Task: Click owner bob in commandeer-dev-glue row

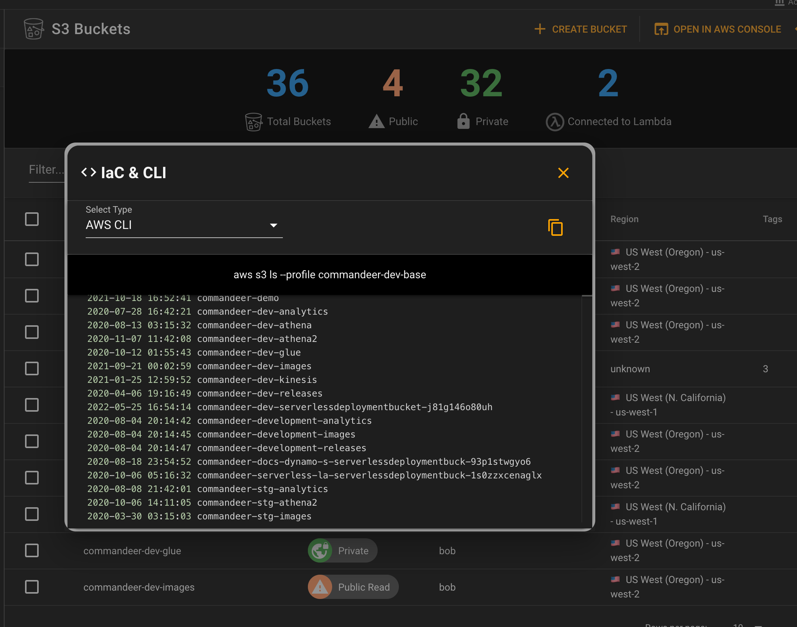Action: point(447,551)
